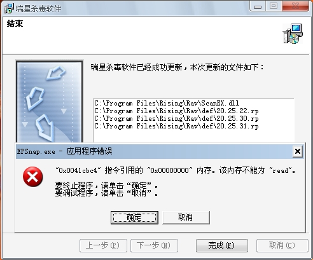
Task: Click the installer computer-and-disc icon
Action: click(293, 34)
